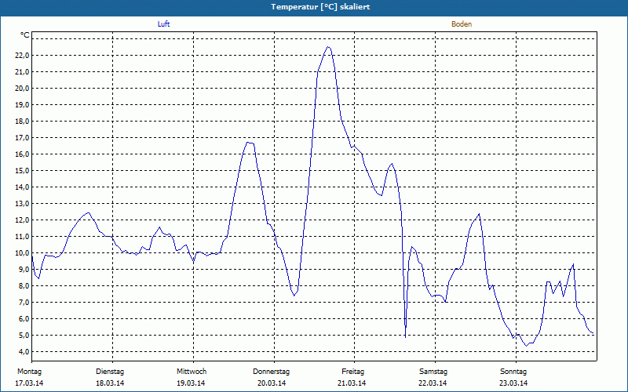
Task: Click the 12,0 y-axis value
Action: [x=22, y=220]
